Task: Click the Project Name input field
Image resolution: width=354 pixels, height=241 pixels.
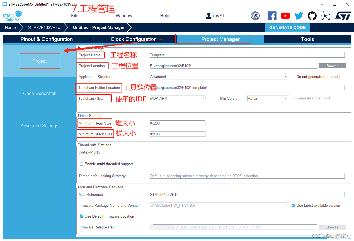Action: click(247, 55)
